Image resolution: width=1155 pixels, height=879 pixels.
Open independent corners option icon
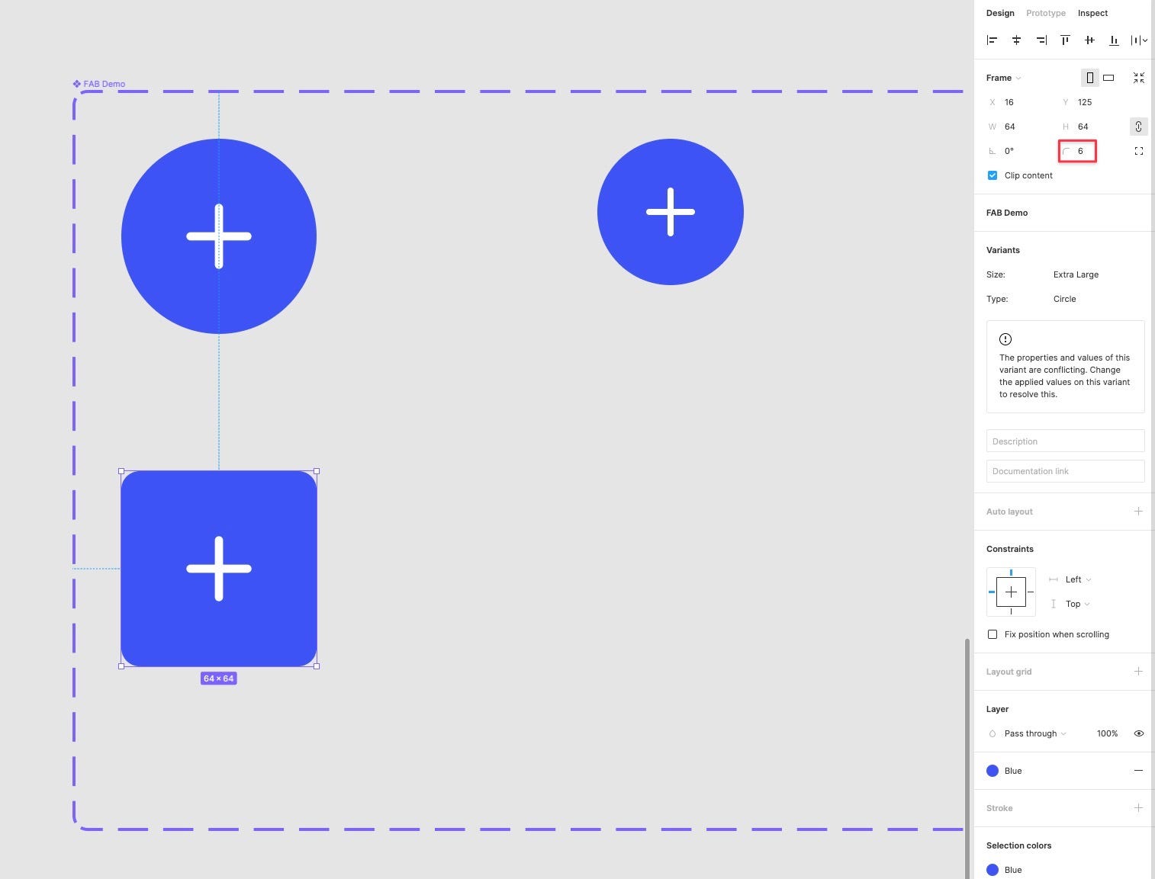pyautogui.click(x=1139, y=151)
